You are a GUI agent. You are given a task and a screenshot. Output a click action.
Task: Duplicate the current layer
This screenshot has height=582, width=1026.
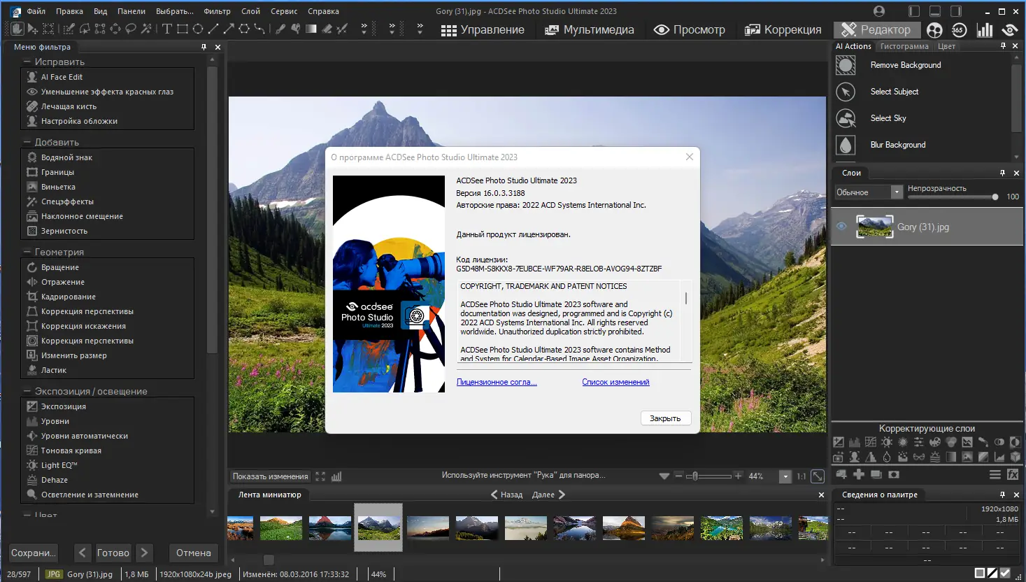(876, 474)
